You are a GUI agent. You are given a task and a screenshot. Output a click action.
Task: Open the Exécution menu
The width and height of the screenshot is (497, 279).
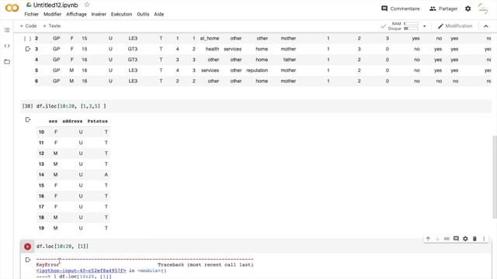click(121, 14)
